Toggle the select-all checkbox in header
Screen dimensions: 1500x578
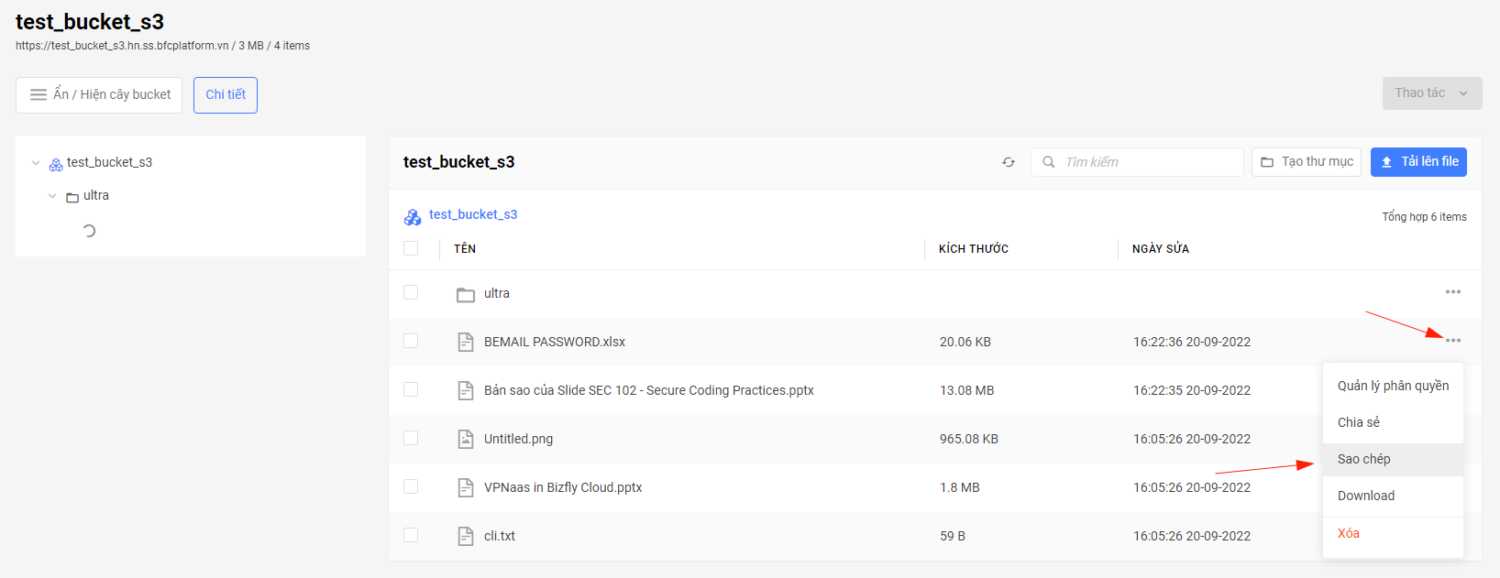pos(411,248)
